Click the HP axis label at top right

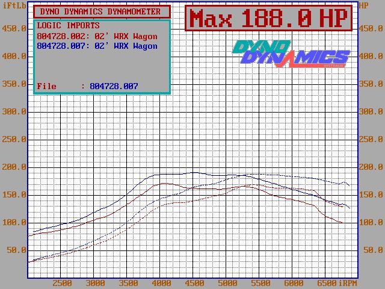364,5
